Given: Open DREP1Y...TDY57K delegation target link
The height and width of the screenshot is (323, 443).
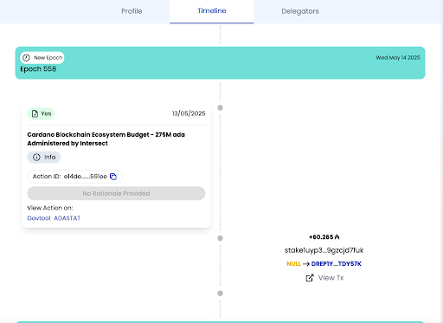Looking at the screenshot, I should [337, 264].
